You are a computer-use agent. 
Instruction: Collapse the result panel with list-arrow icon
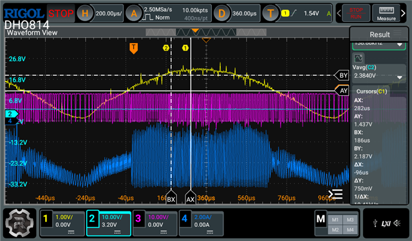pos(335,194)
